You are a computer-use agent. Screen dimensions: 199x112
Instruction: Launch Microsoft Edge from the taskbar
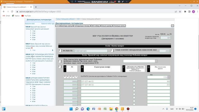pyautogui.click(x=88, y=109)
